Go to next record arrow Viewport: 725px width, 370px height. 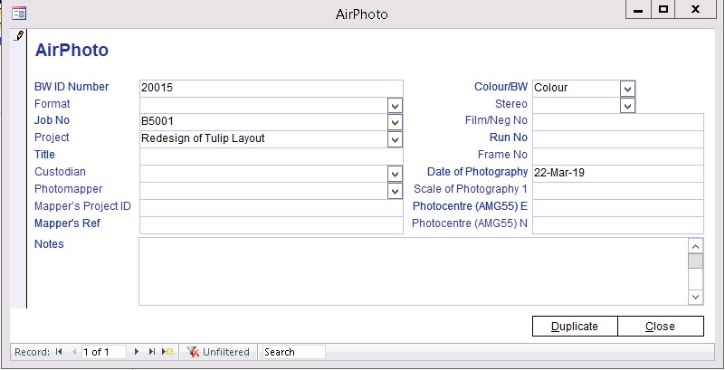[137, 352]
